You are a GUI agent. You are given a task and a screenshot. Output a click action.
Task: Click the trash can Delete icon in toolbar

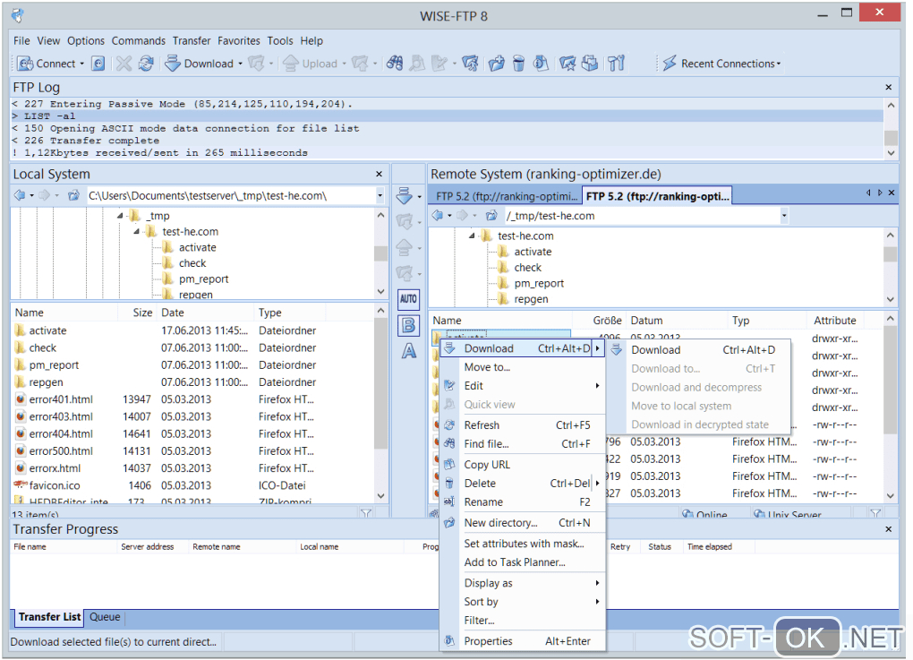coord(518,63)
